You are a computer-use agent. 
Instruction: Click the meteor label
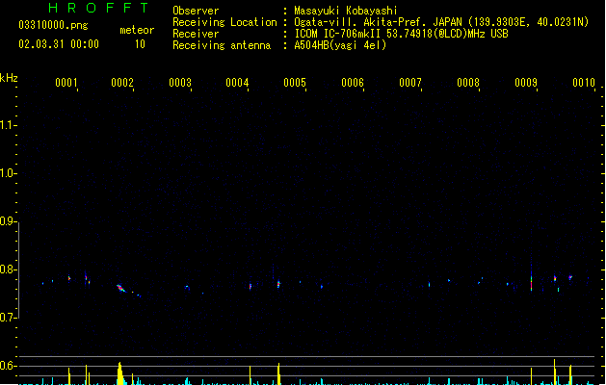(137, 30)
